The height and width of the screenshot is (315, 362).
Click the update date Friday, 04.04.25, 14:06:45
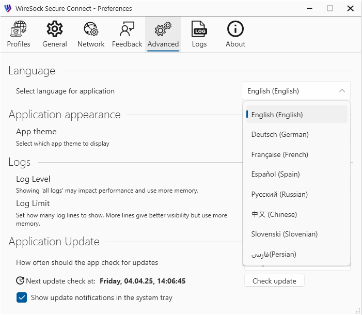143,281
